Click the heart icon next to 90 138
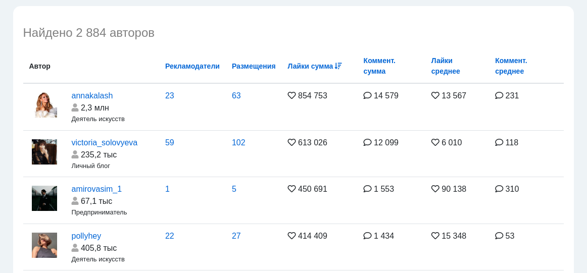Screen dimensions: 587x273 (435, 189)
